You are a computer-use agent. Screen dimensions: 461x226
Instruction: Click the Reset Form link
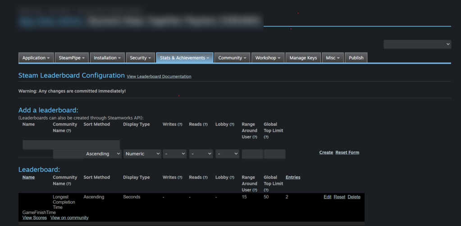(347, 152)
